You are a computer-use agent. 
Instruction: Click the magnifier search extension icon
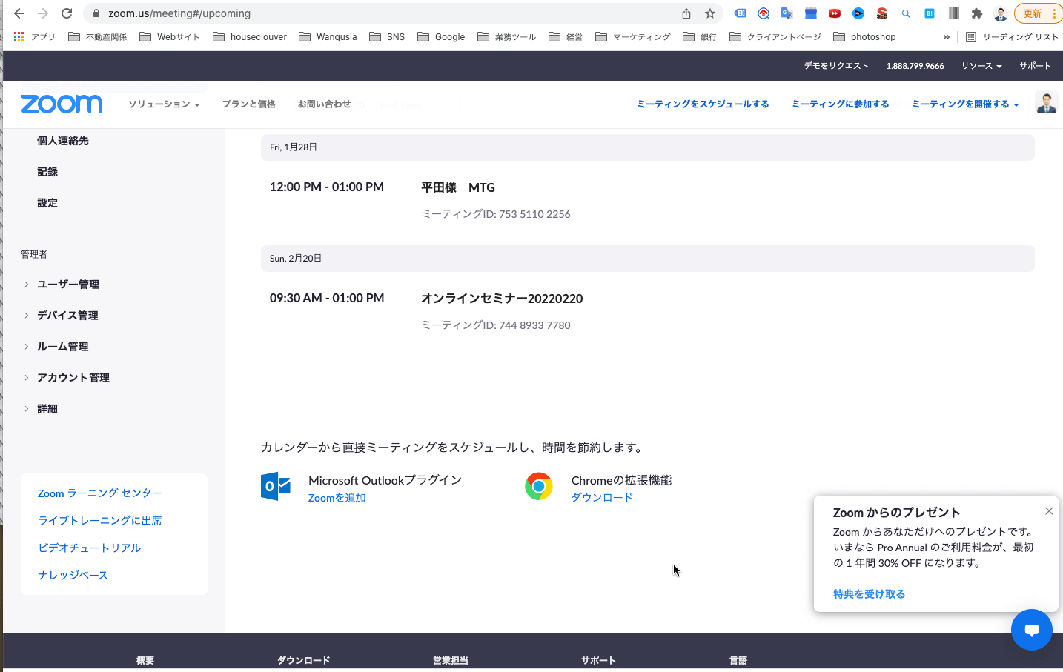(906, 13)
